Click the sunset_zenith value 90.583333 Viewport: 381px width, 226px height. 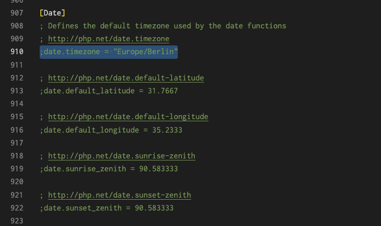pyautogui.click(x=154, y=208)
